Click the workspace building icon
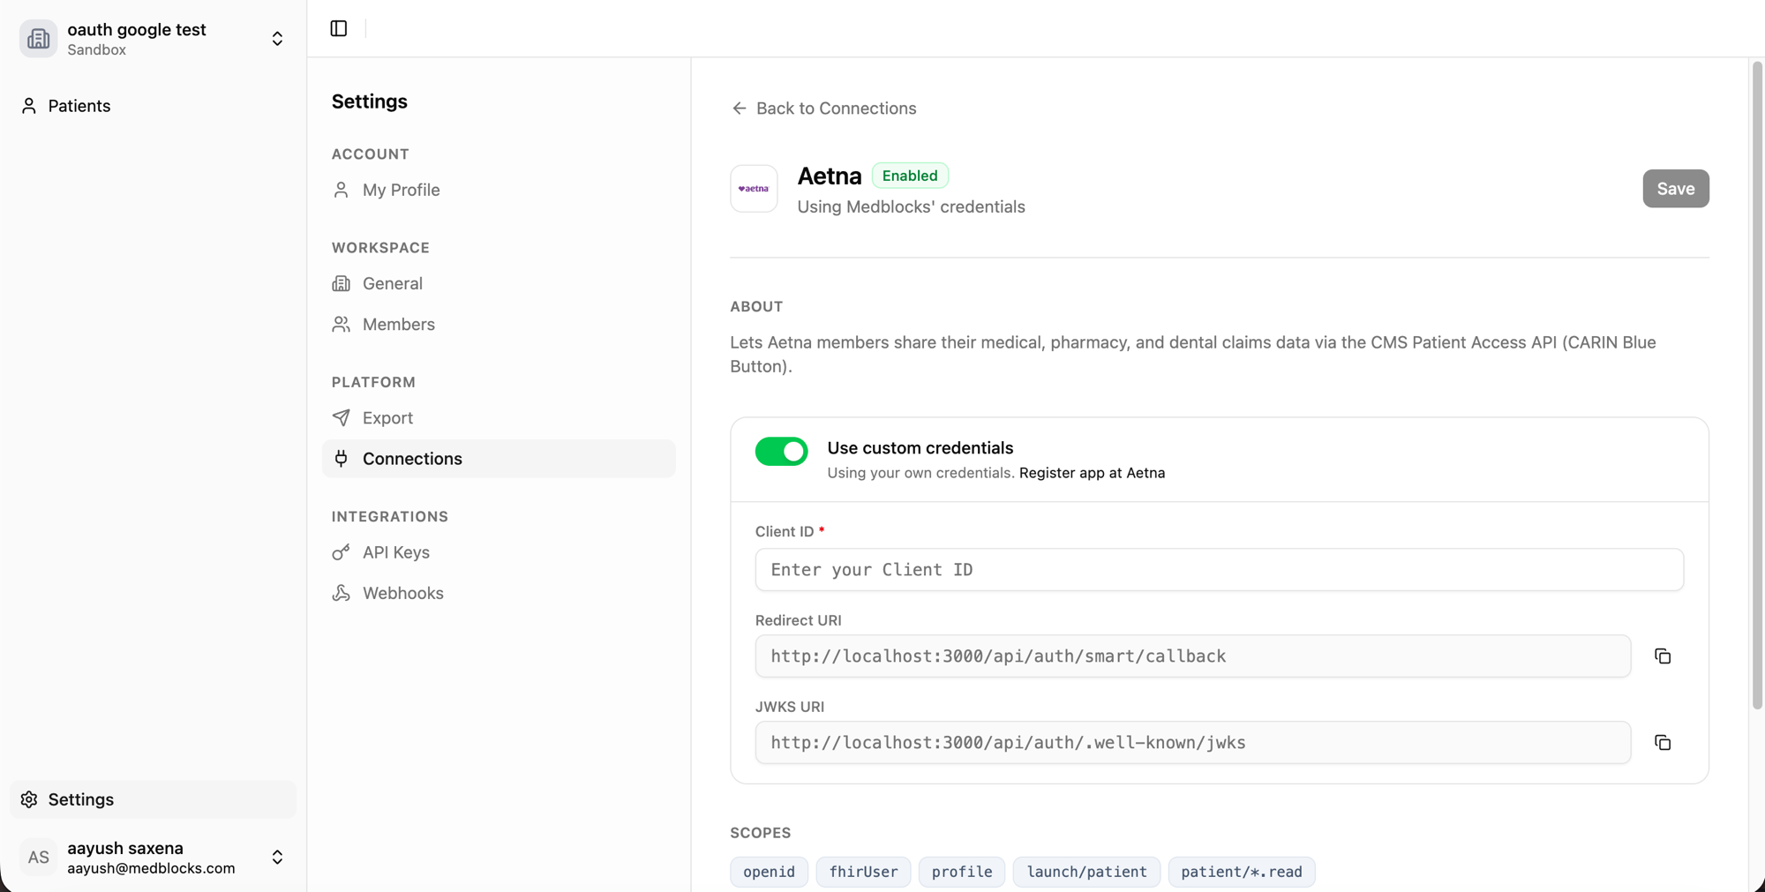The width and height of the screenshot is (1765, 892). point(38,39)
